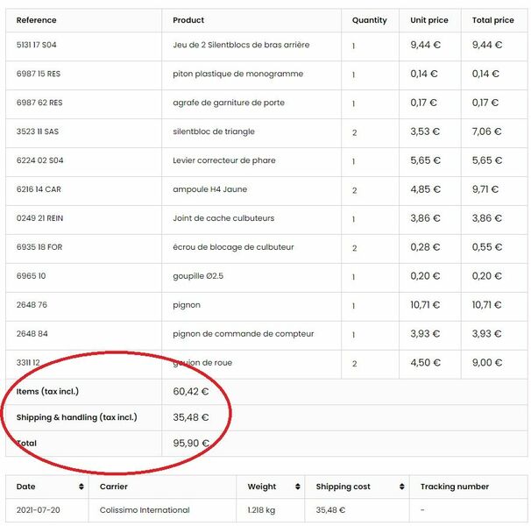Open product silentbloc de triangle
The image size is (531, 526).
coord(214,131)
